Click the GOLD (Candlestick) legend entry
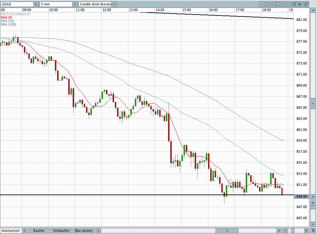 [15, 14]
